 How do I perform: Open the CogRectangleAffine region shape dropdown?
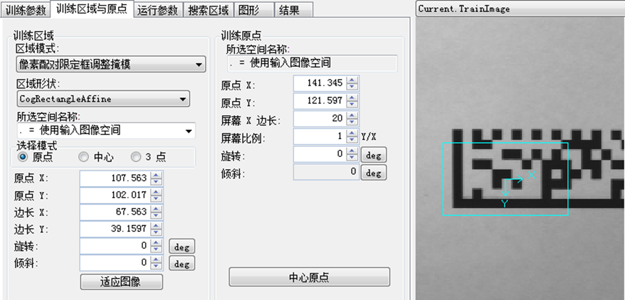point(103,99)
